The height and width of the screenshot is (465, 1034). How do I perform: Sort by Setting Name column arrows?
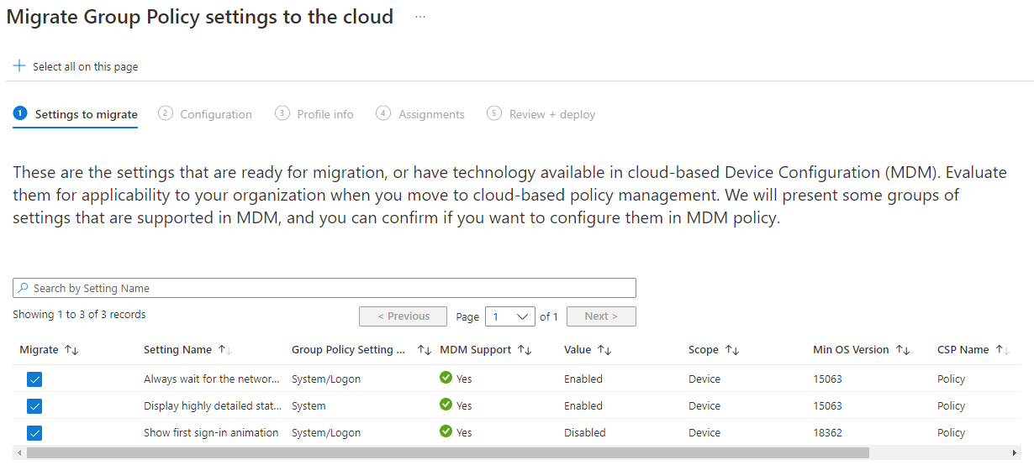click(x=224, y=350)
